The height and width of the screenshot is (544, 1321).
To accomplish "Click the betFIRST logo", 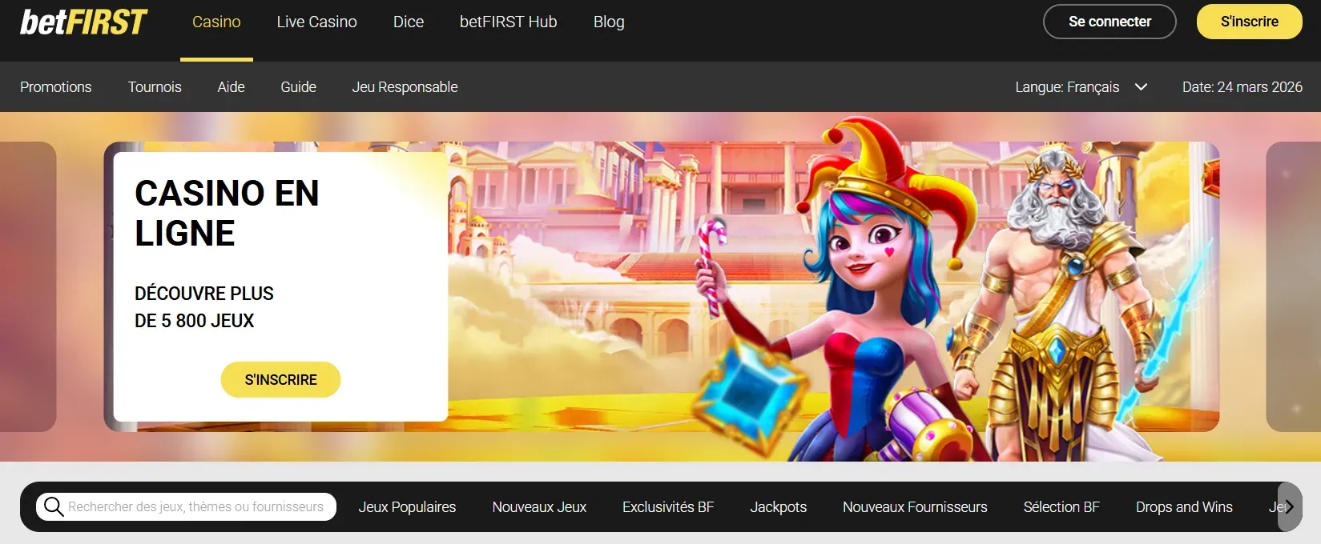I will [83, 22].
